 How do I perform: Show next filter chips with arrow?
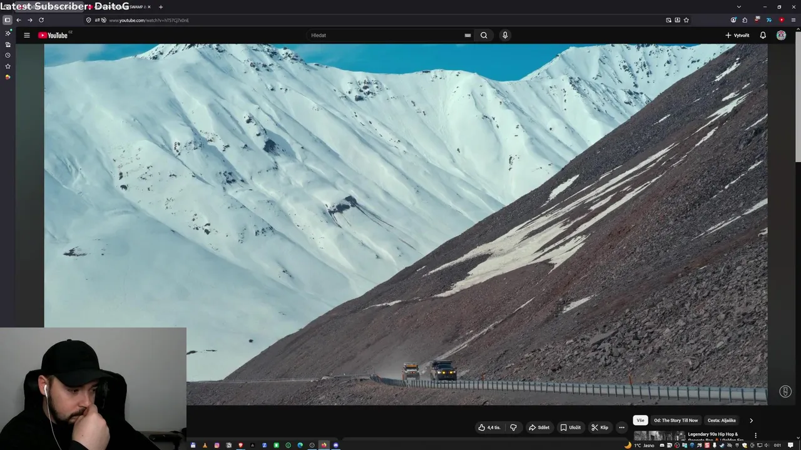[751, 420]
